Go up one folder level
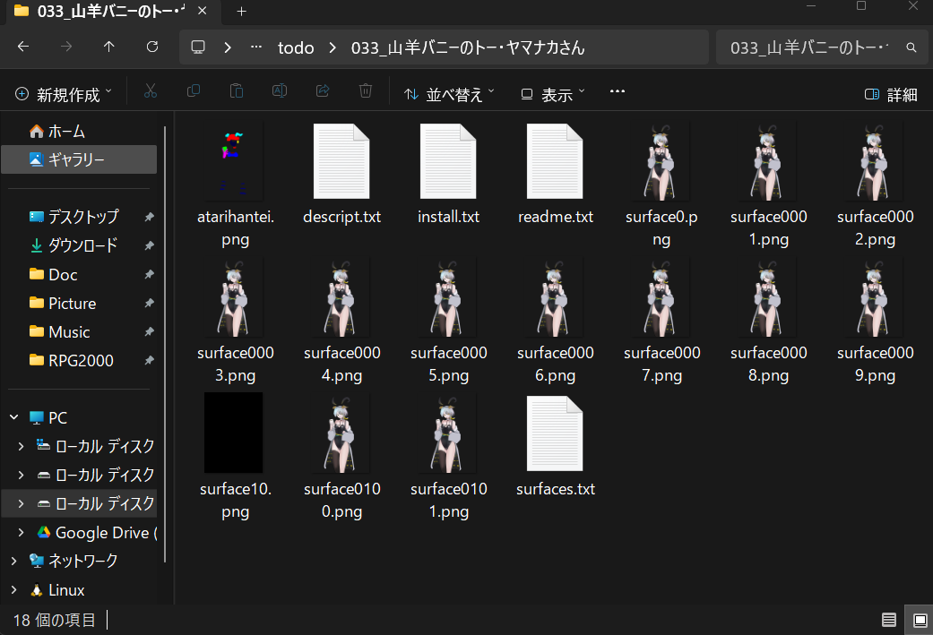This screenshot has height=635, width=933. (x=109, y=47)
